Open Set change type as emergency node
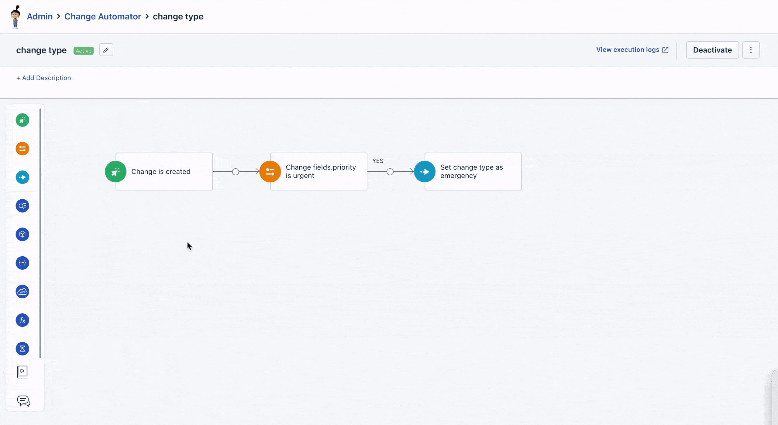Viewport: 778px width, 425px height. pyautogui.click(x=473, y=172)
